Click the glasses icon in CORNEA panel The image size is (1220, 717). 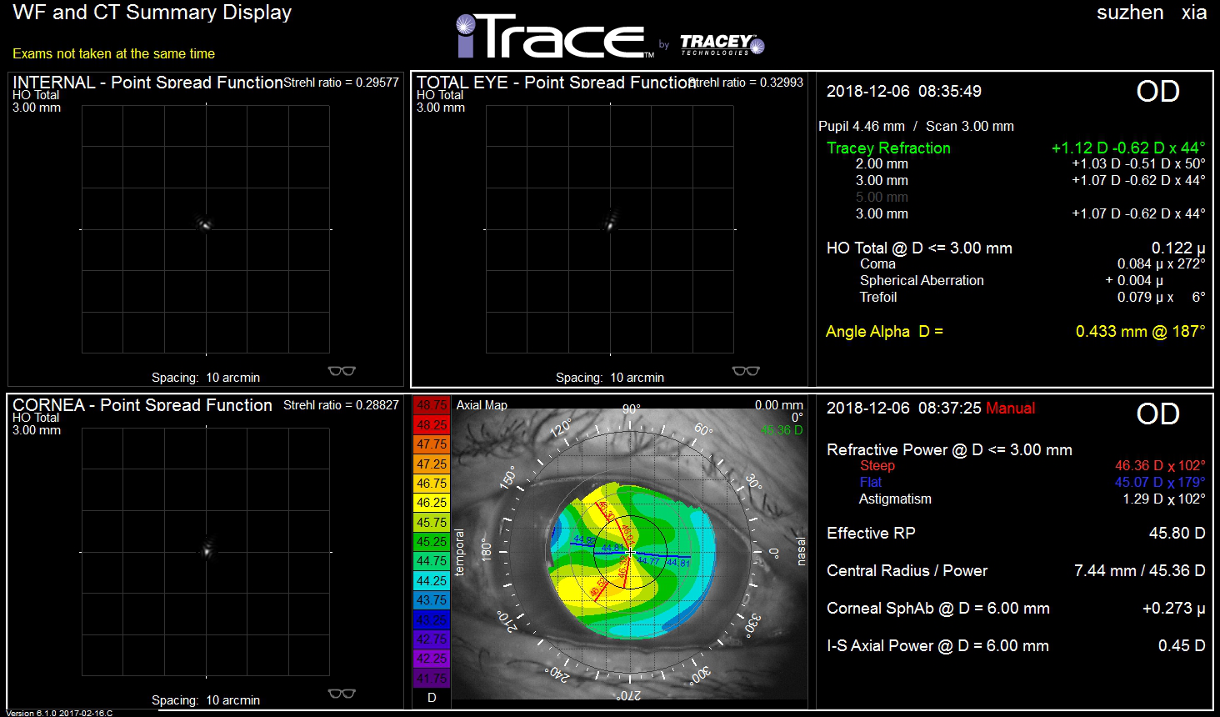tap(342, 694)
